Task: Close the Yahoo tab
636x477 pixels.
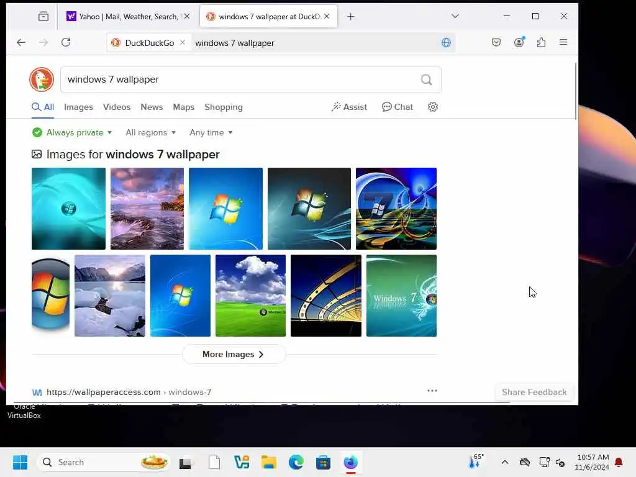Action: coord(186,17)
